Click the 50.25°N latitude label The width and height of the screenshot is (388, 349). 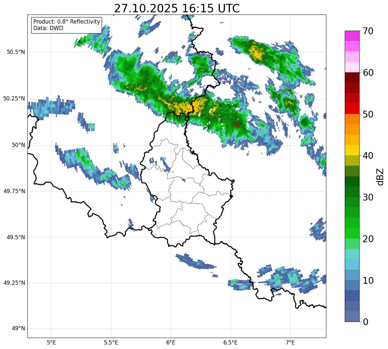tap(14, 98)
